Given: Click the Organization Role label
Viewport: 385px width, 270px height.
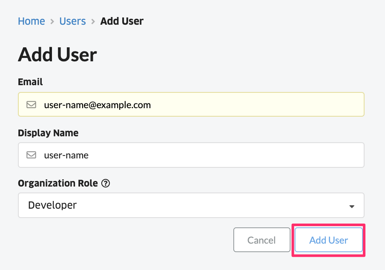Looking at the screenshot, I should (57, 183).
